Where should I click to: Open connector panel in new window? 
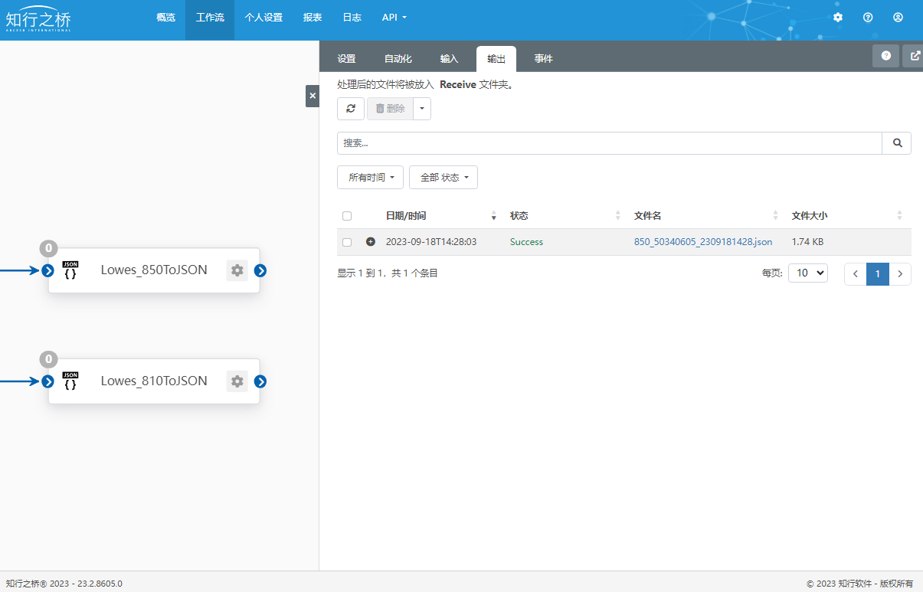tap(915, 56)
